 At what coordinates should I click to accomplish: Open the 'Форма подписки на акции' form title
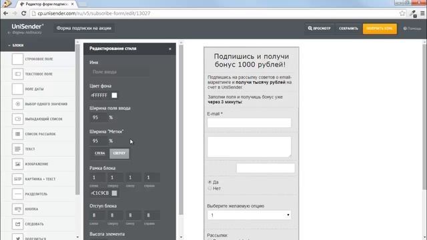[x=84, y=28]
